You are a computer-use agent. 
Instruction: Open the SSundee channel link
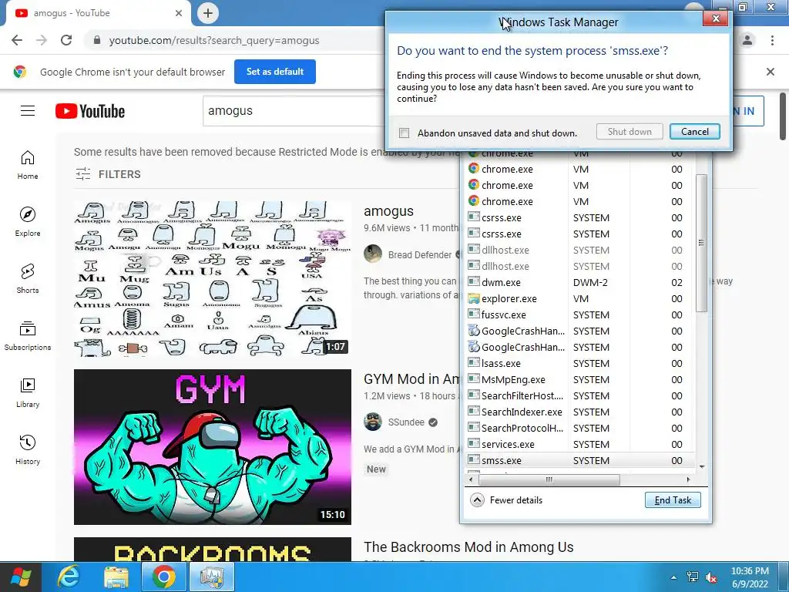coord(406,422)
